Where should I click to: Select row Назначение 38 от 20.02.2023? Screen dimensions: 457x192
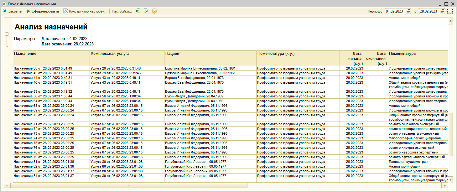(43, 68)
